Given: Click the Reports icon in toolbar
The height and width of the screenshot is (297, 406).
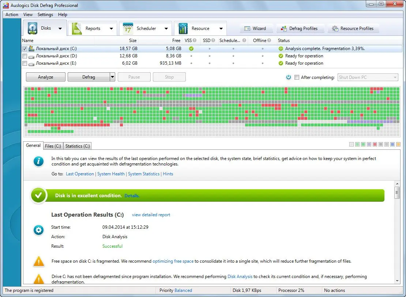Looking at the screenshot, I should click(77, 28).
